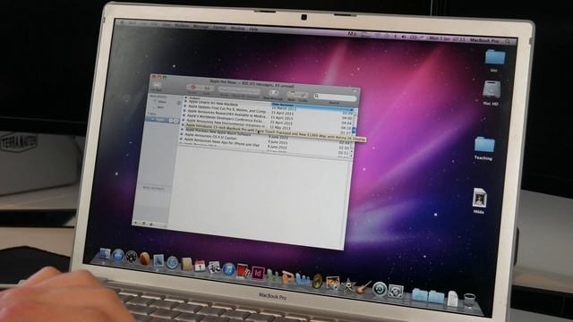Launch Adobe InDesign from the Dock
Viewport: 573px width, 322px height.
(258, 273)
